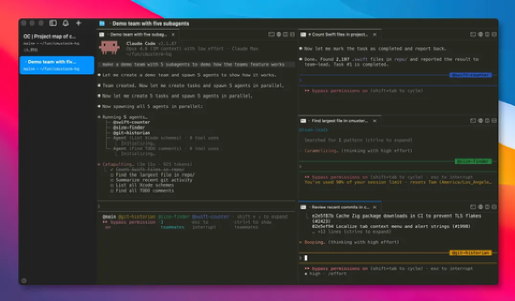Focus prompt input in Demo team pane
The image size is (515, 301).
196,206
